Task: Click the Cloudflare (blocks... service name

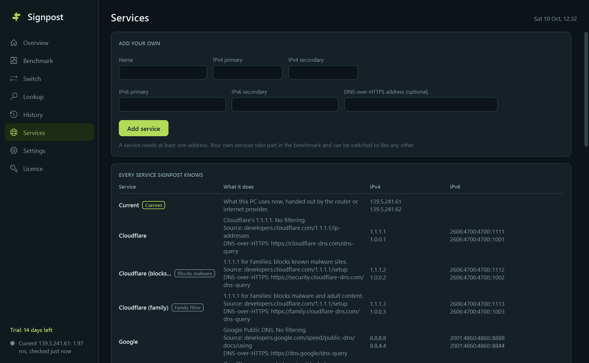Action: point(145,273)
